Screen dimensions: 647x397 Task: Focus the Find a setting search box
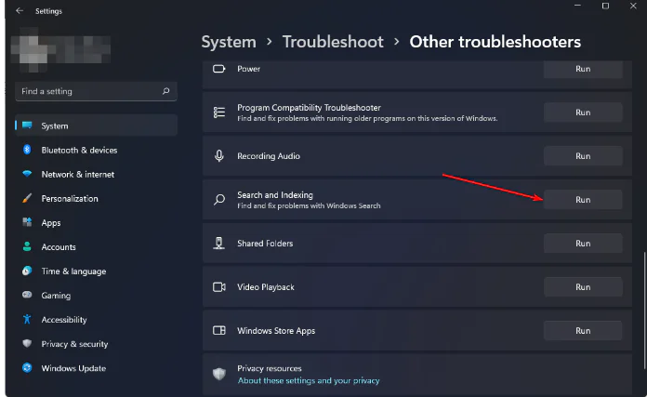(96, 91)
